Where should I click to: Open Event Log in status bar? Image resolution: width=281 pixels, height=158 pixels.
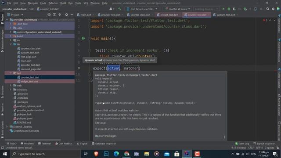click(x=242, y=144)
